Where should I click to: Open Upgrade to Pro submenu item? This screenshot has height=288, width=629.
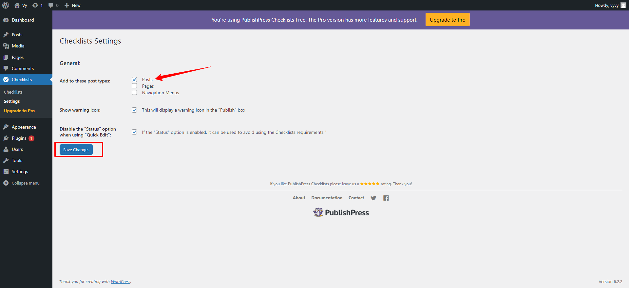click(x=19, y=111)
